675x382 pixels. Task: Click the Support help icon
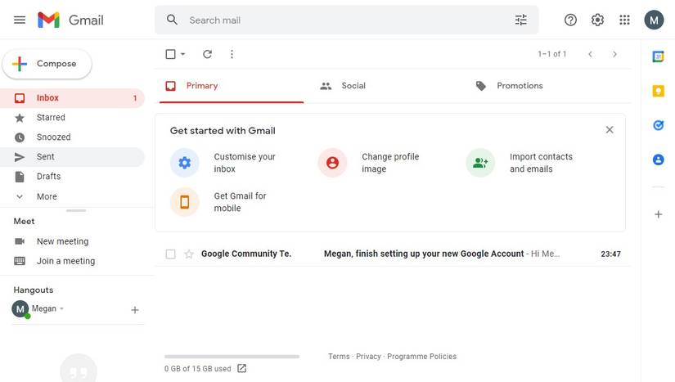[571, 20]
